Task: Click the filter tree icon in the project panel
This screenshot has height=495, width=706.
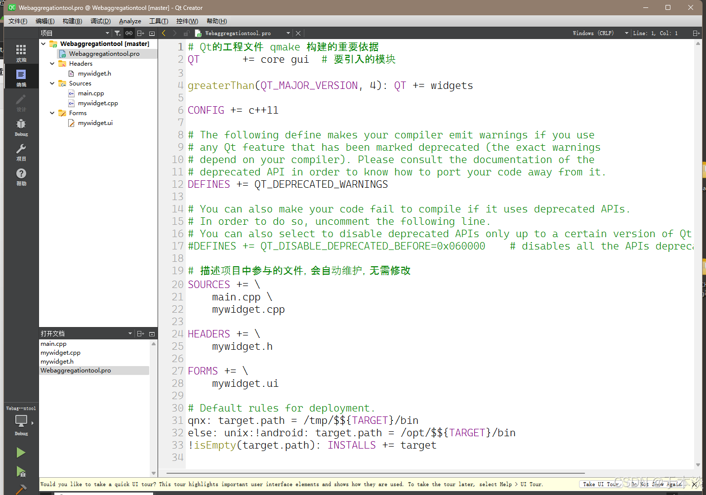Action: 118,33
